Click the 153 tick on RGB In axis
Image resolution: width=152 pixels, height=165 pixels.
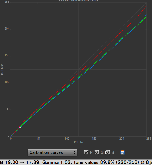[94, 139]
